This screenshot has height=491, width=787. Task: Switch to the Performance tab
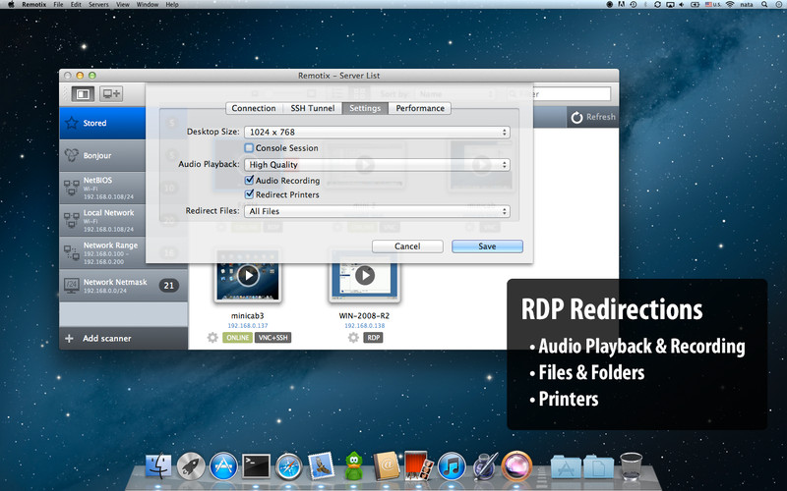coord(420,108)
